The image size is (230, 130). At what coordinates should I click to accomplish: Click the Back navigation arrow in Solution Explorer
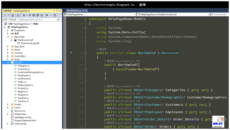click(x=5, y=15)
